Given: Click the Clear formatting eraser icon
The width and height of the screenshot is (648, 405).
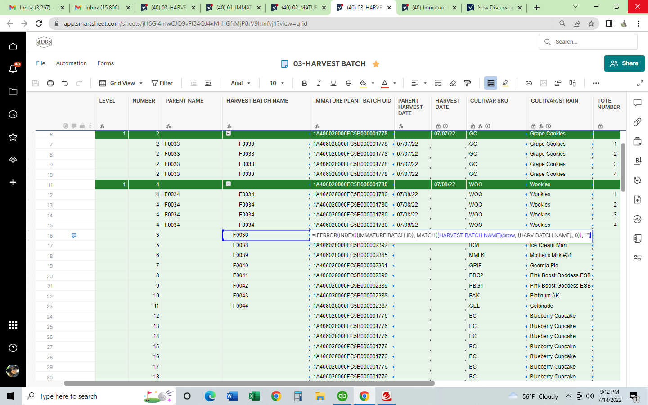Looking at the screenshot, I should 453,83.
